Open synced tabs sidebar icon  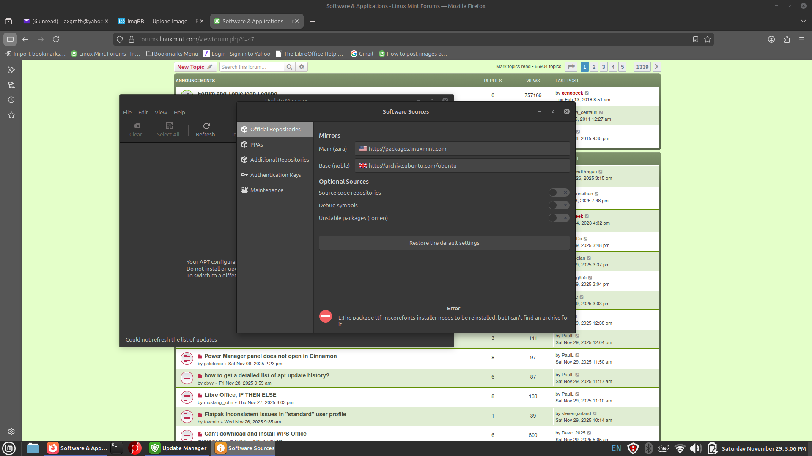[x=11, y=85]
